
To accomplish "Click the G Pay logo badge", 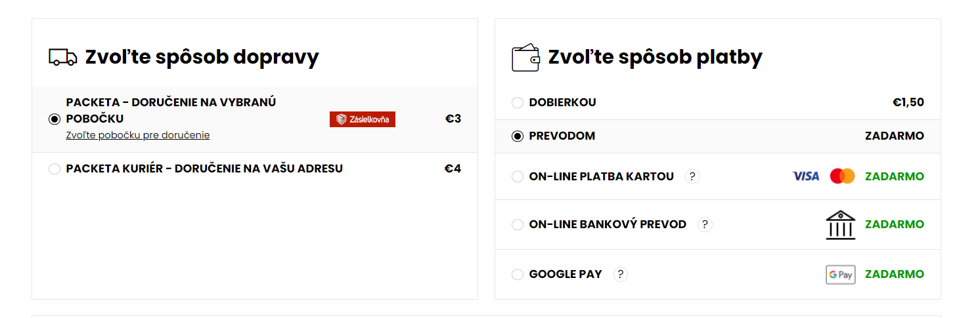I will (841, 275).
